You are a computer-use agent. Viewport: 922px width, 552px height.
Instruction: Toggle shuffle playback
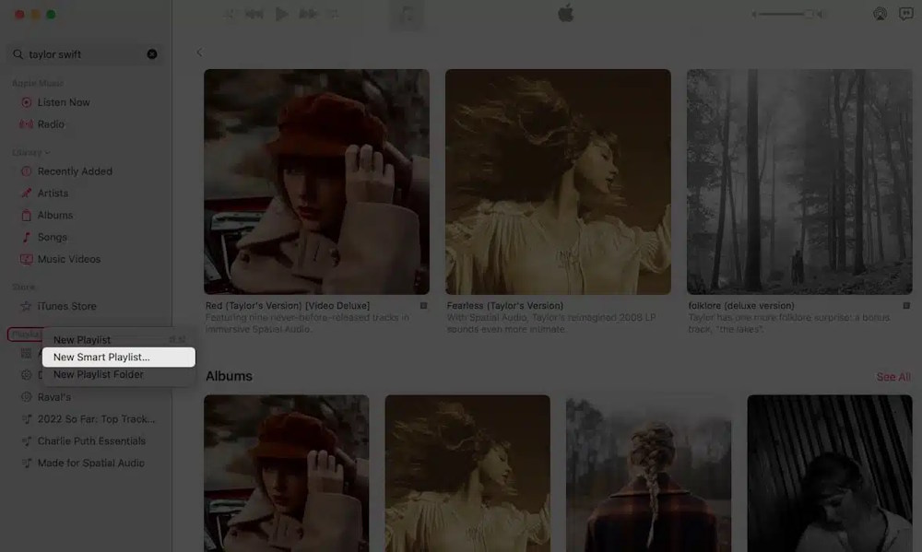point(230,15)
